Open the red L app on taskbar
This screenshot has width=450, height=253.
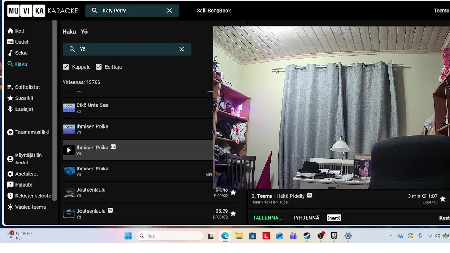(x=266, y=236)
